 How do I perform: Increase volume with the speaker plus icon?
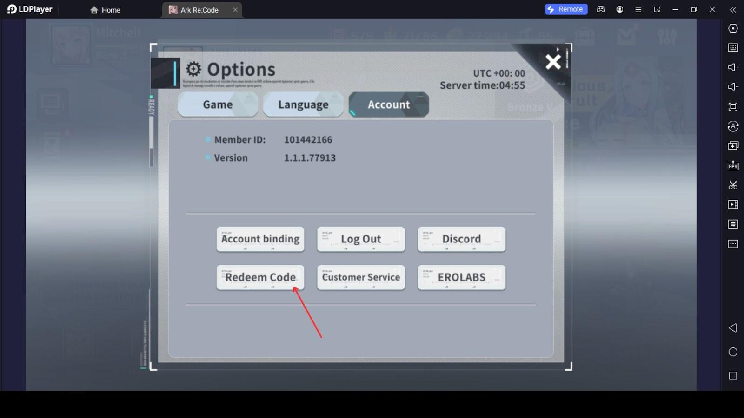(733, 67)
